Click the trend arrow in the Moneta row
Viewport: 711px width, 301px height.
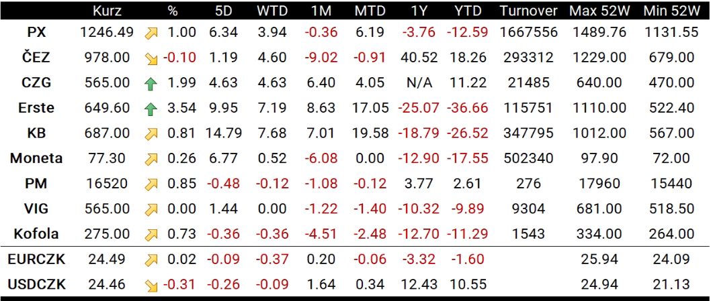[x=151, y=159]
